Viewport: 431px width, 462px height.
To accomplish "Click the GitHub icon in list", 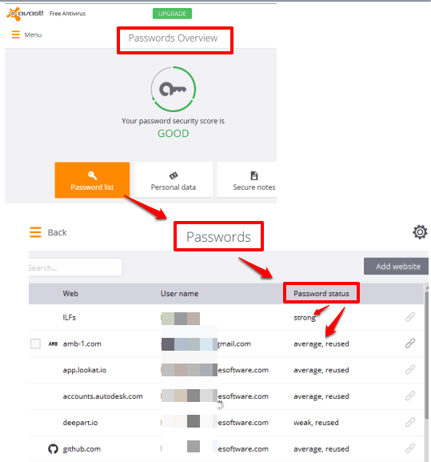I will tap(53, 448).
